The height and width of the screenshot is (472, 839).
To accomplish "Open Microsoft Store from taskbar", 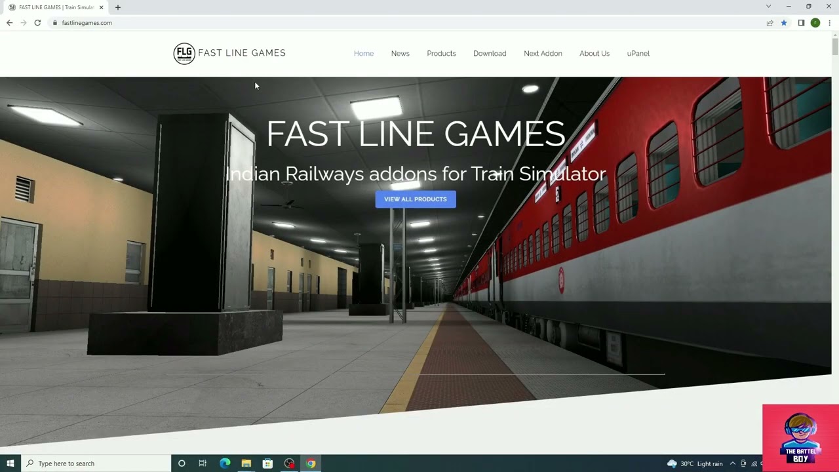I will [x=267, y=463].
